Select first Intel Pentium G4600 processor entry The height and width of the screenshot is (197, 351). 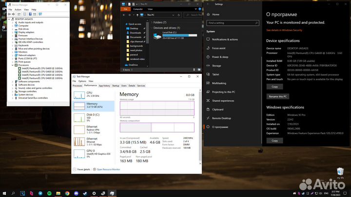click(x=42, y=69)
